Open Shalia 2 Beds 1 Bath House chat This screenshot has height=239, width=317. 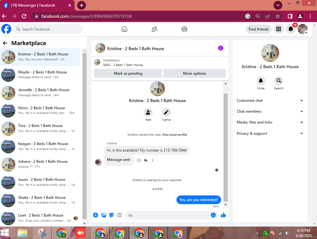click(40, 200)
